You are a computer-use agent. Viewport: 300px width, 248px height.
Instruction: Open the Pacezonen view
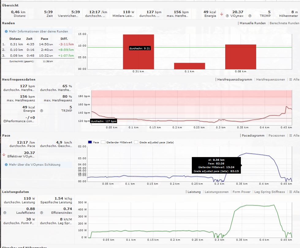click(276, 136)
